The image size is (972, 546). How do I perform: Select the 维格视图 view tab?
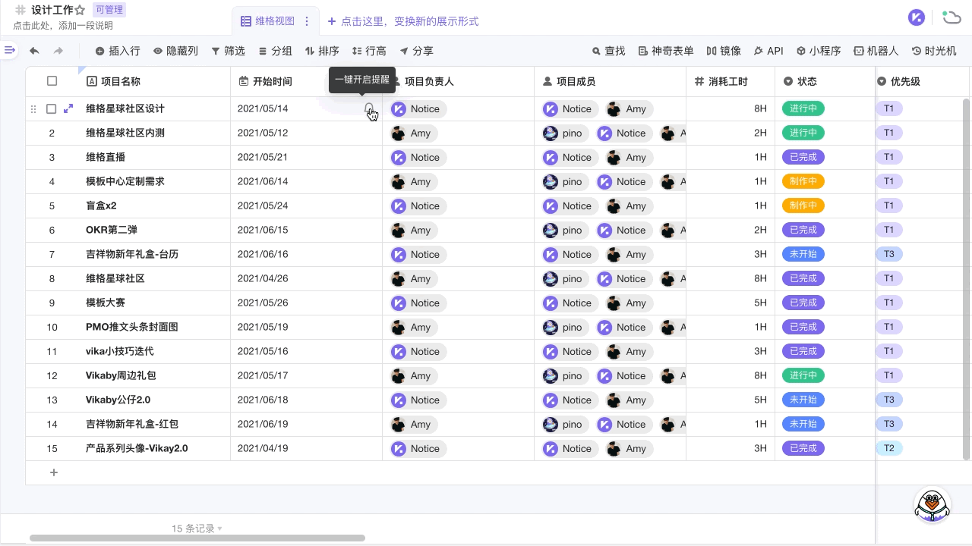point(268,21)
